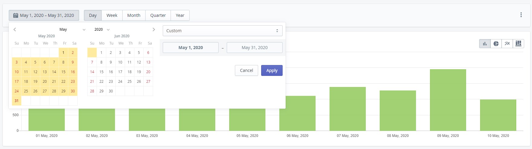Select the stacked chart view icon
Image resolution: width=532 pixels, height=149 pixels.
[x=518, y=44]
